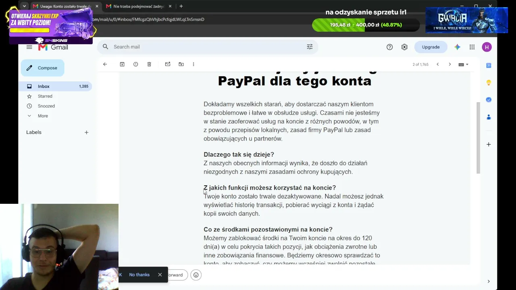Viewport: 516px width, 290px height.
Task: Archive this email
Action: click(x=122, y=64)
